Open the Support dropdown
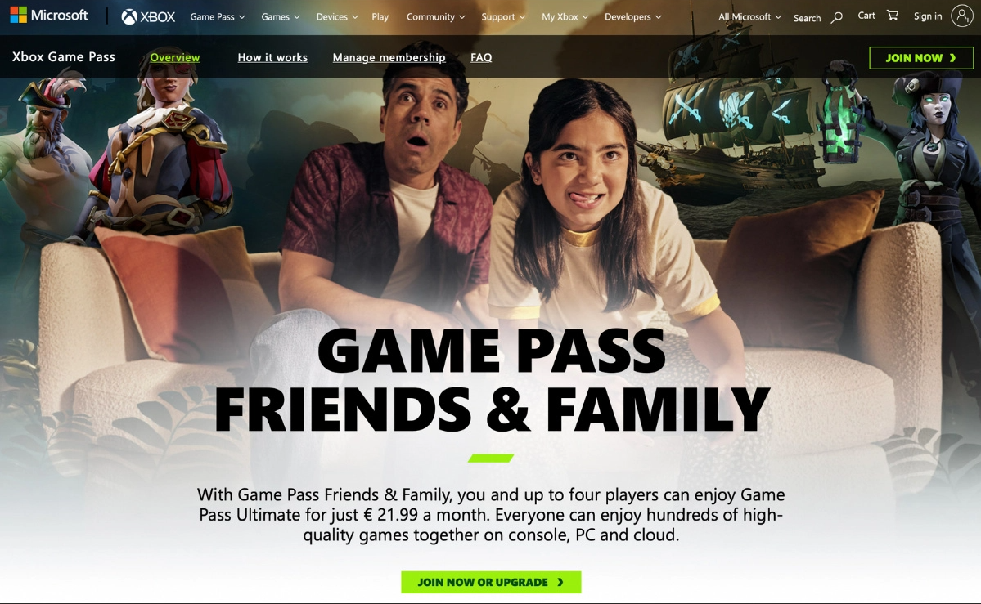 504,17
